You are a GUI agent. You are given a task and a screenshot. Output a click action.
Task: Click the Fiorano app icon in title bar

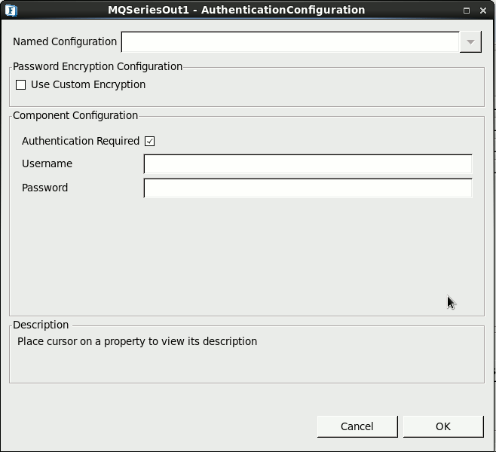11,10
